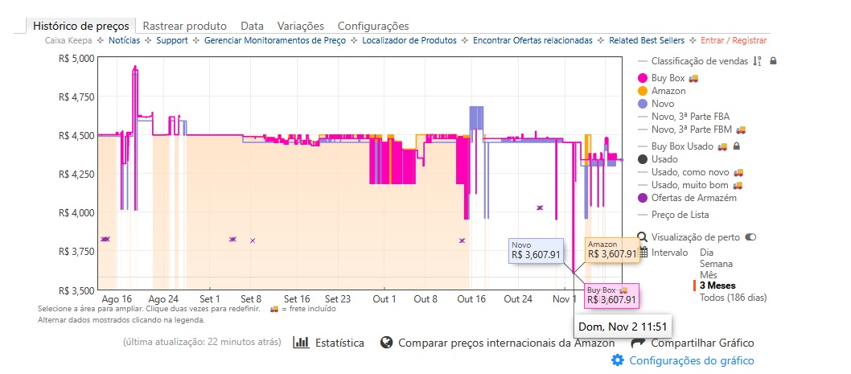
Task: Open the Entrar / Registrar link
Action: coord(734,40)
